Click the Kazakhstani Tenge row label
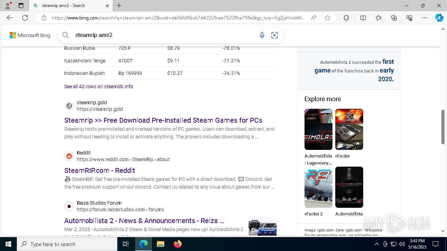 point(85,61)
